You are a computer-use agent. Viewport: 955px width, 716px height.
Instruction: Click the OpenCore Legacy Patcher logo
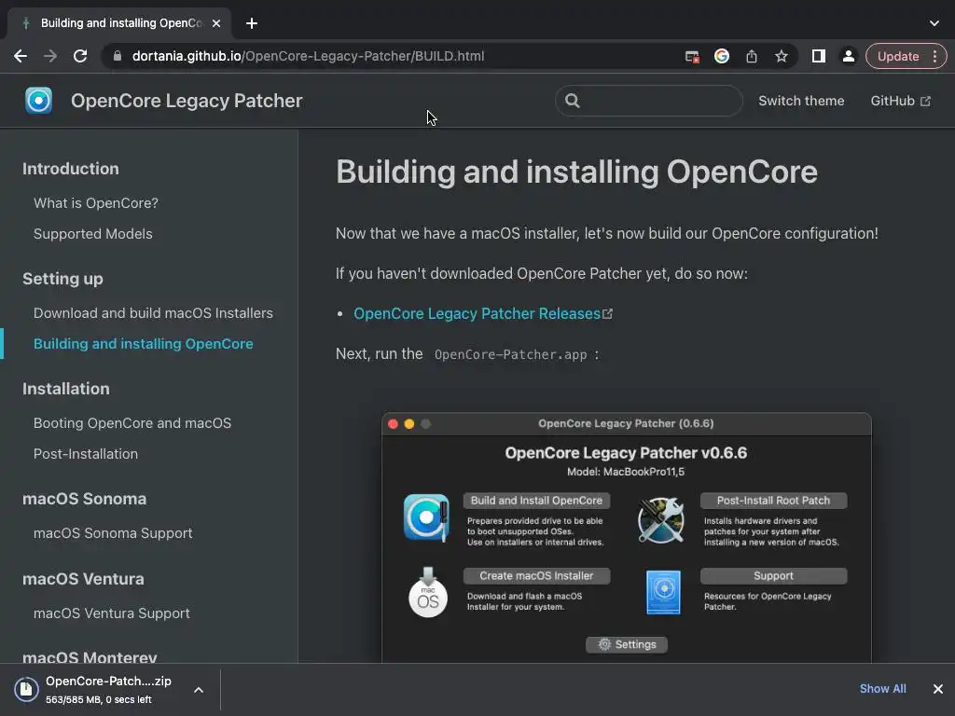tap(38, 101)
